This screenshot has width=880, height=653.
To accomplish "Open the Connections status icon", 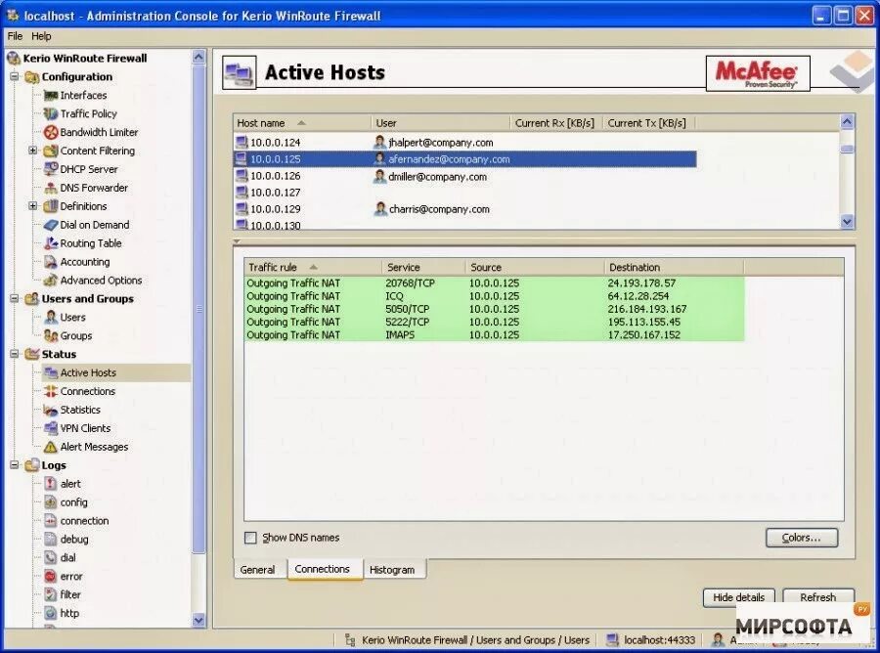I will pos(51,392).
